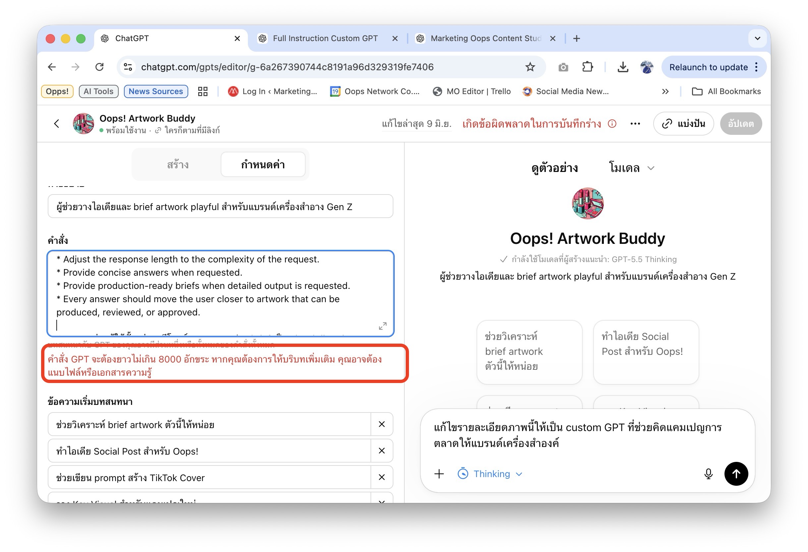Open the bookmark tab groups grid icon
808x552 pixels.
tap(203, 91)
